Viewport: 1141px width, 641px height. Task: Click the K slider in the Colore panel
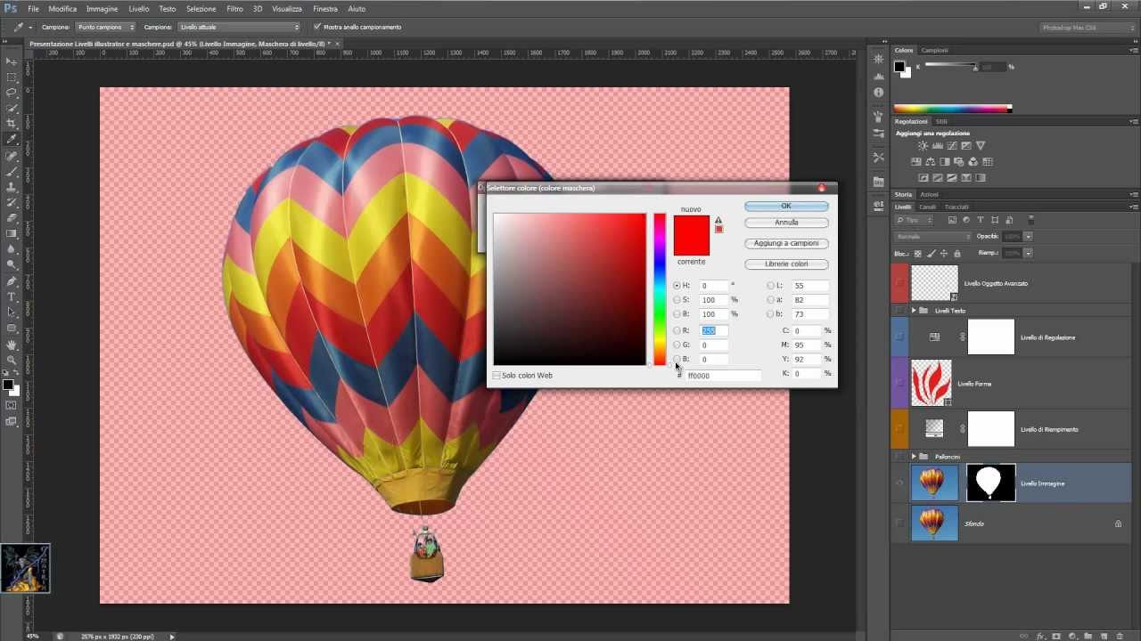tap(951, 66)
